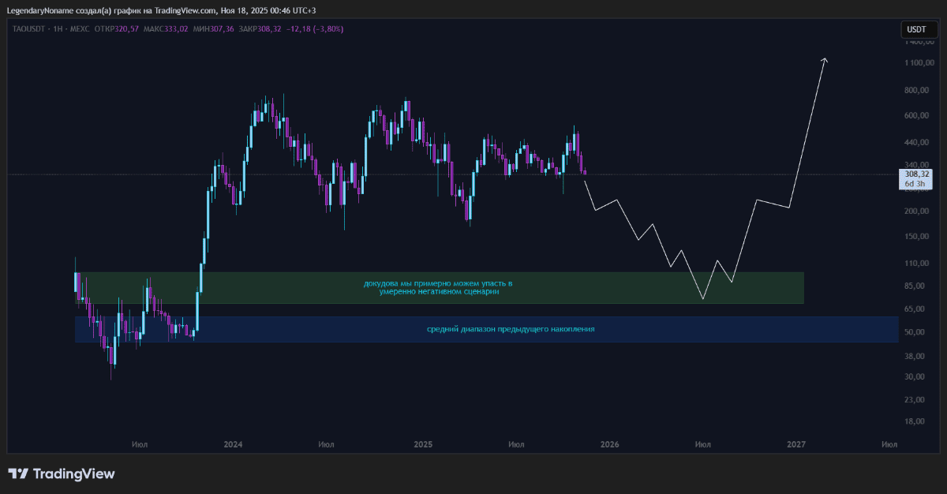
Task: Click the 2024 label on time axis
Action: click(x=233, y=444)
